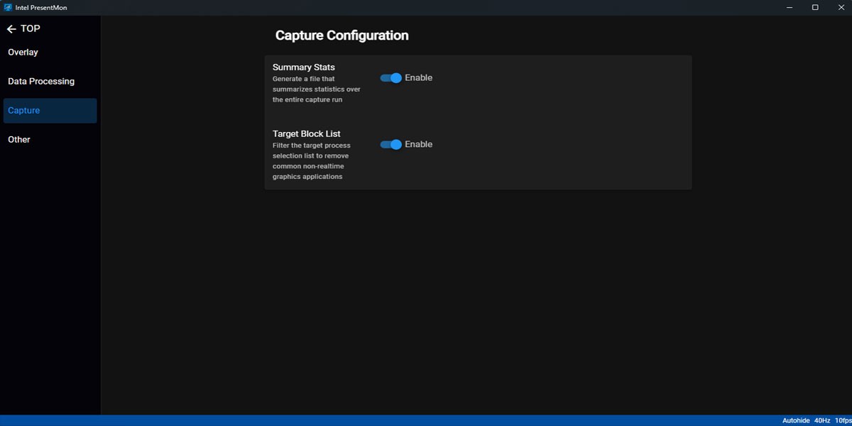Click the back arrow icon beside TOP

click(x=11, y=29)
